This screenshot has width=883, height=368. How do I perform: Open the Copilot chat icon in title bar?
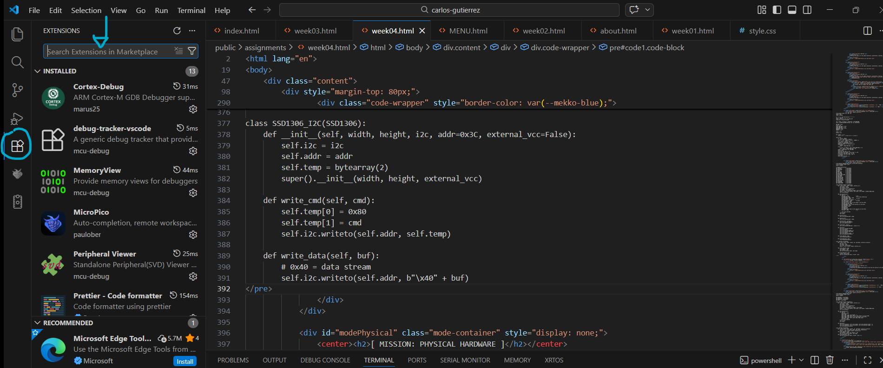point(634,10)
